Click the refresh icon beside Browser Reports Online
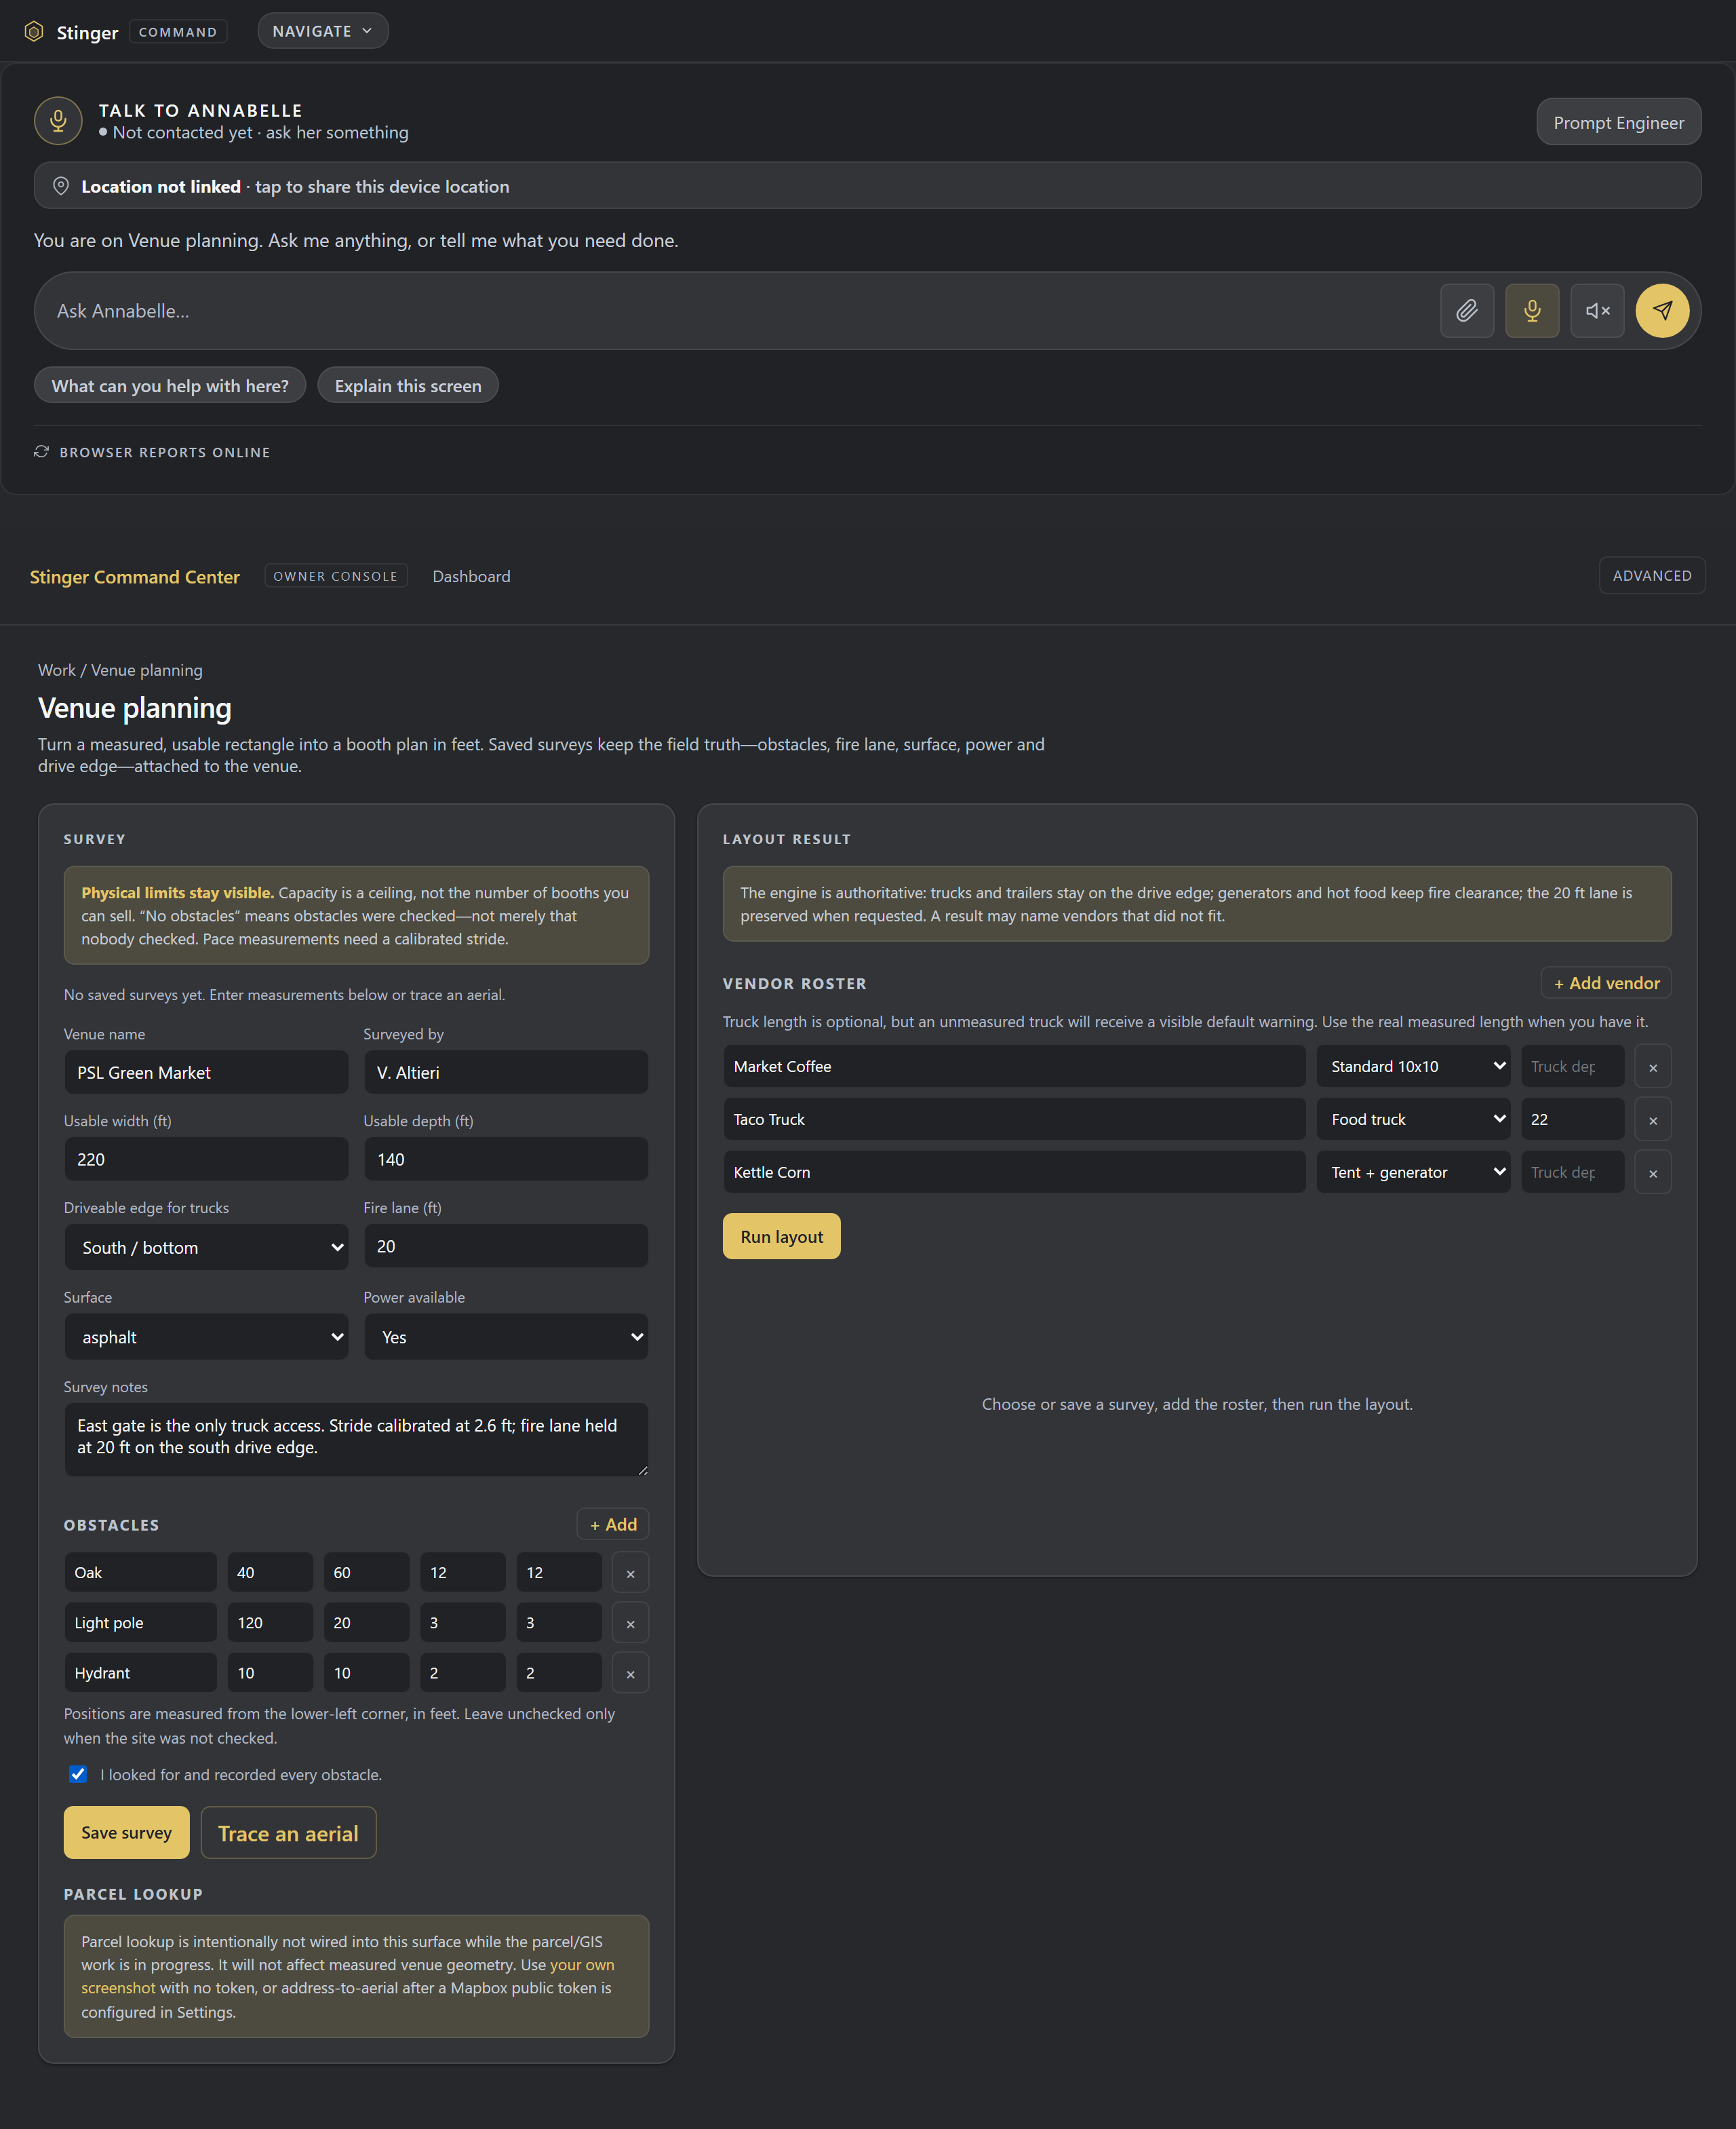 [x=42, y=453]
